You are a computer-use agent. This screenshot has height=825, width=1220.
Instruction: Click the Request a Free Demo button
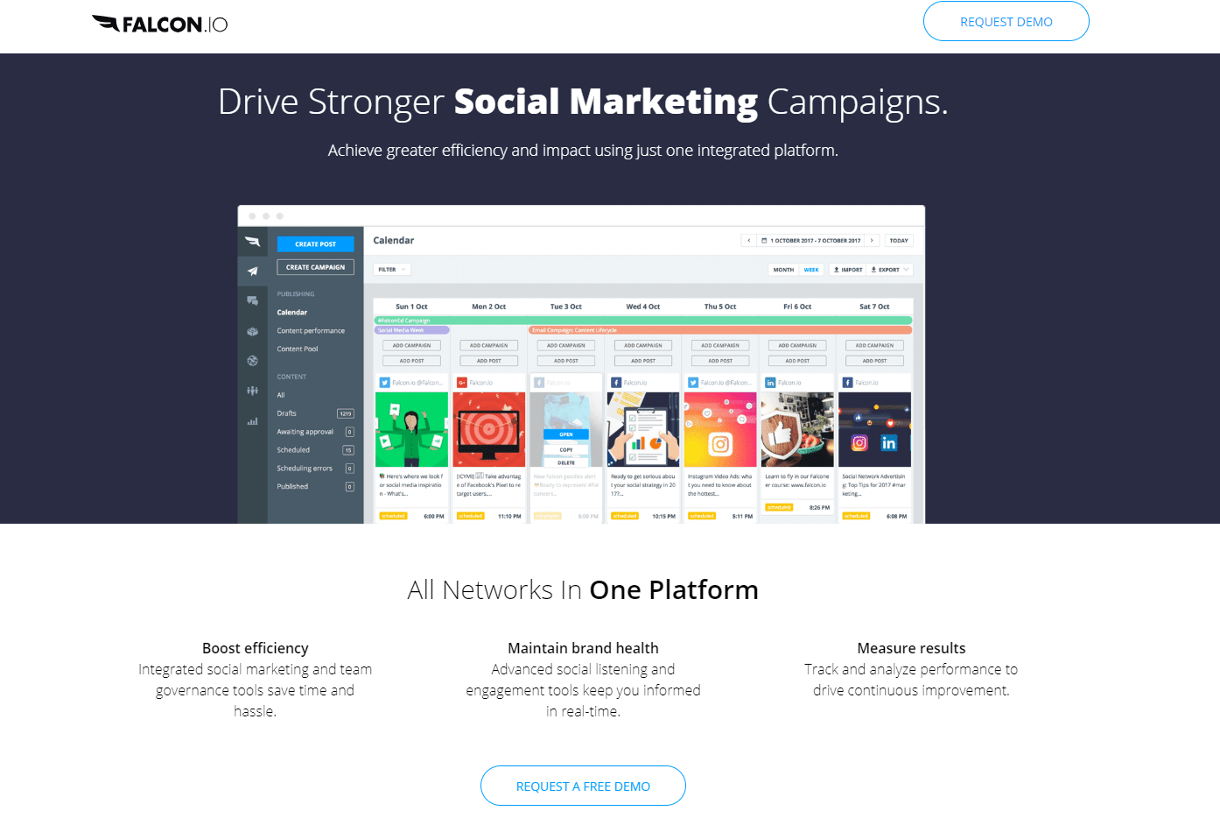point(583,786)
